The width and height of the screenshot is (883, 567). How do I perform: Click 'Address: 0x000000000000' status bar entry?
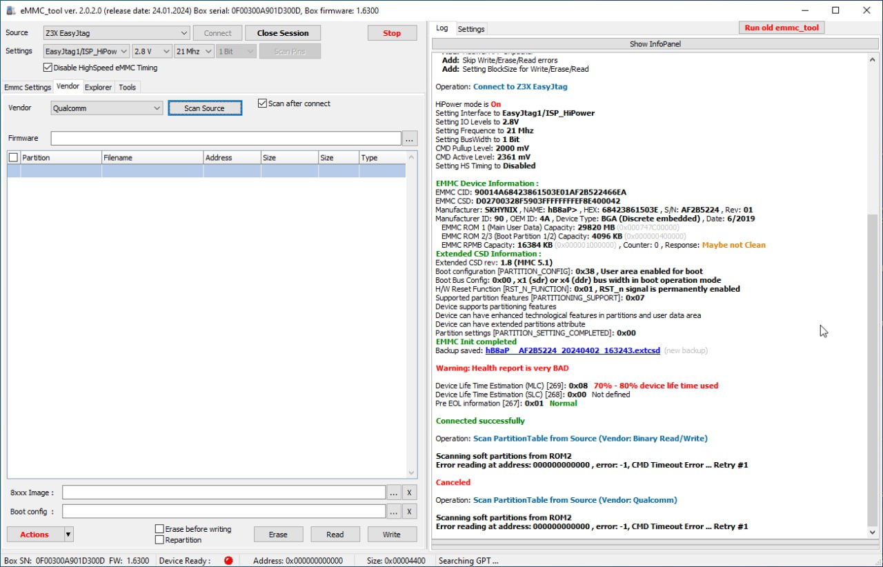pyautogui.click(x=298, y=561)
